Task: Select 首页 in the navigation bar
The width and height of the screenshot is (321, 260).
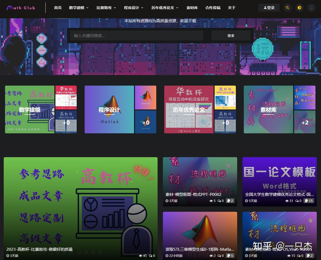Action: click(x=58, y=8)
